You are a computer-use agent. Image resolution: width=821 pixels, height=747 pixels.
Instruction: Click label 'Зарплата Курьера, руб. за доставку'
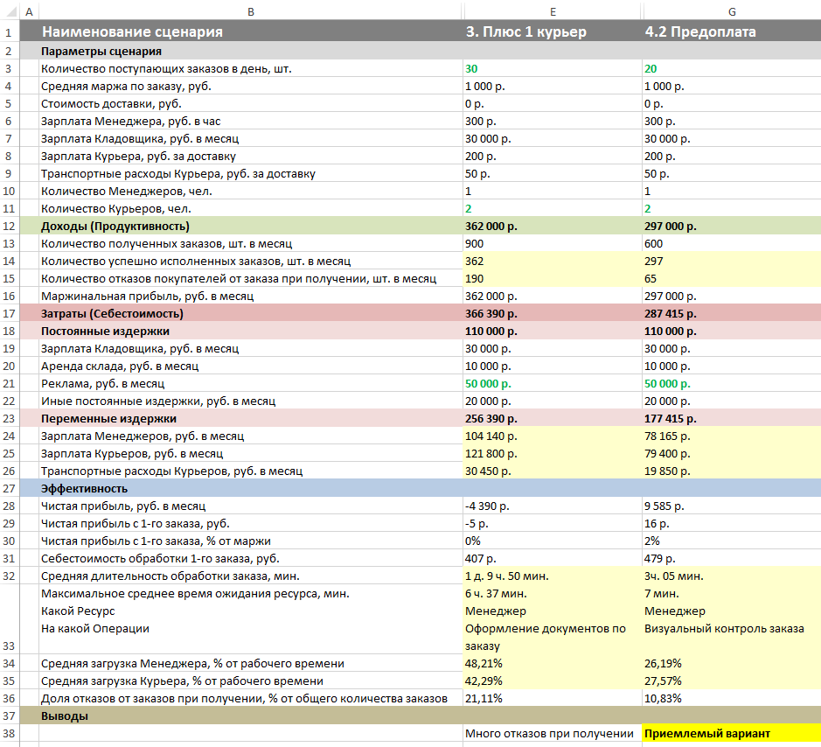[138, 156]
